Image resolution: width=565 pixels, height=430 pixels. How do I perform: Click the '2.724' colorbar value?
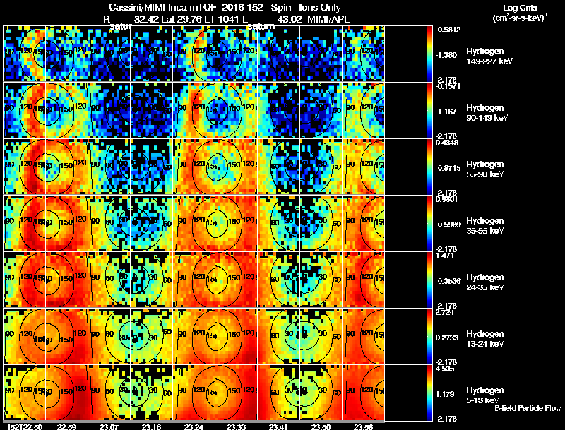click(x=445, y=312)
